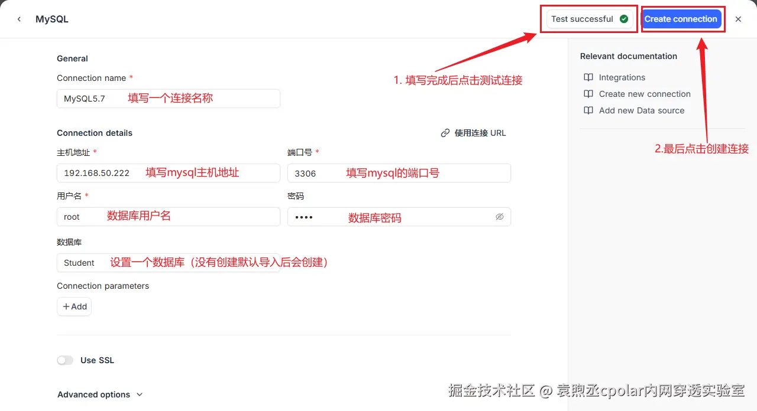Open Create new connection documentation link
757x411 pixels.
tap(645, 94)
